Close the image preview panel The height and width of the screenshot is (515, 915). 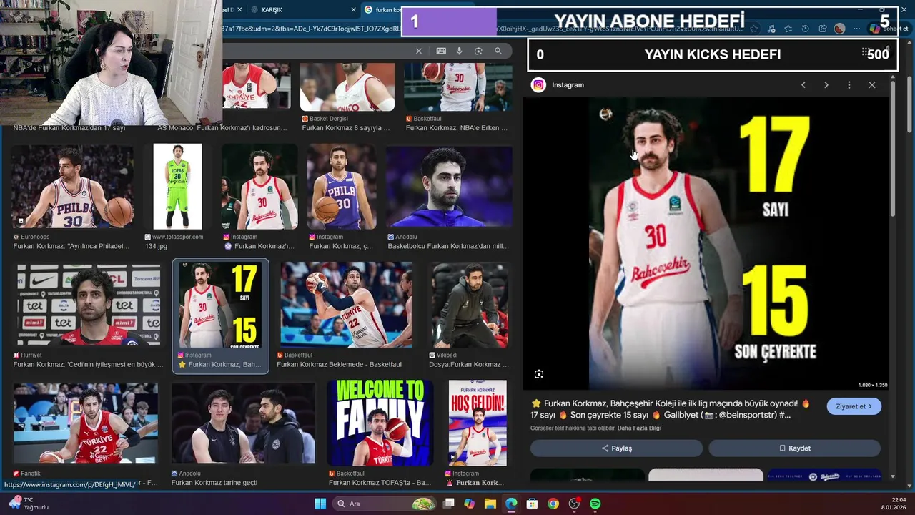pyautogui.click(x=872, y=84)
